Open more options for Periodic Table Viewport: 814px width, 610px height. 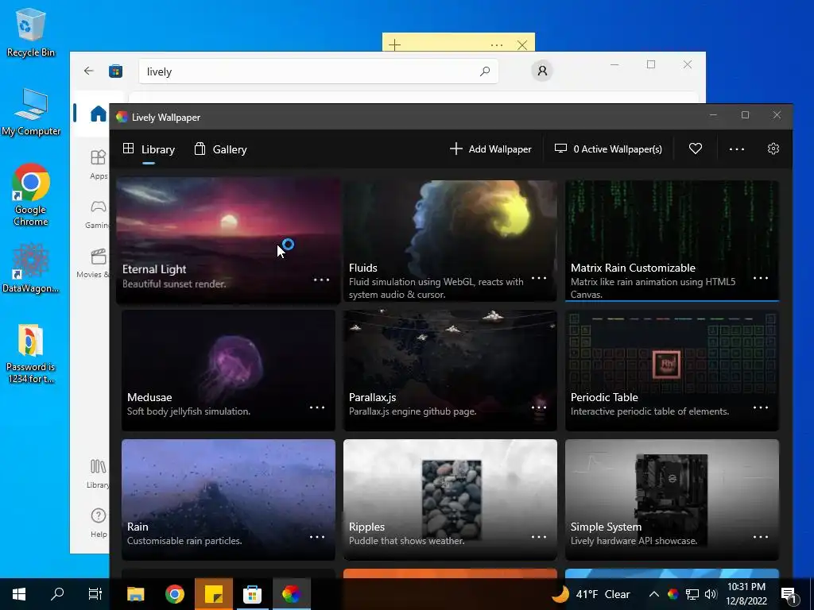click(761, 407)
